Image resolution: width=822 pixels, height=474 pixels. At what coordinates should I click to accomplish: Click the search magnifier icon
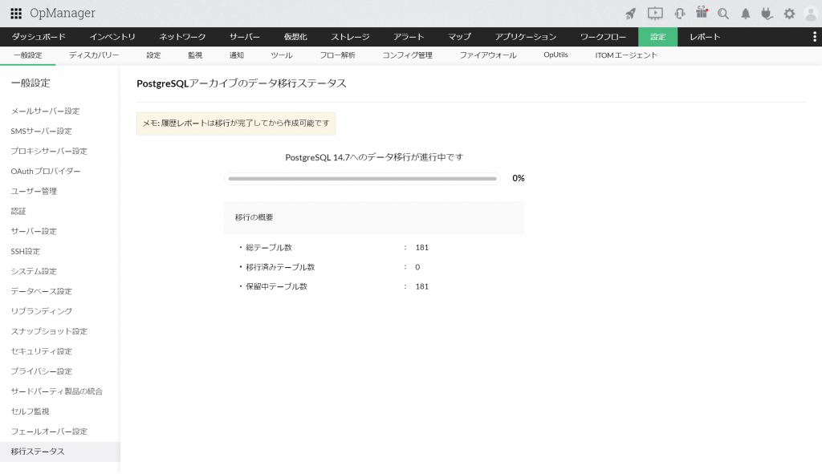pos(723,14)
